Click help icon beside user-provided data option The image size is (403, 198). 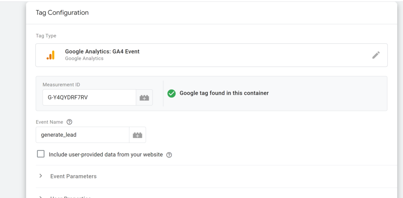click(169, 155)
